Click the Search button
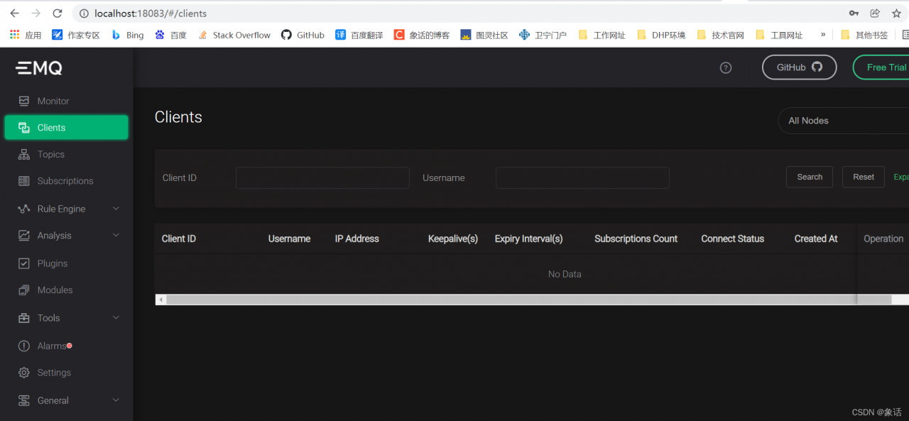 pyautogui.click(x=810, y=177)
